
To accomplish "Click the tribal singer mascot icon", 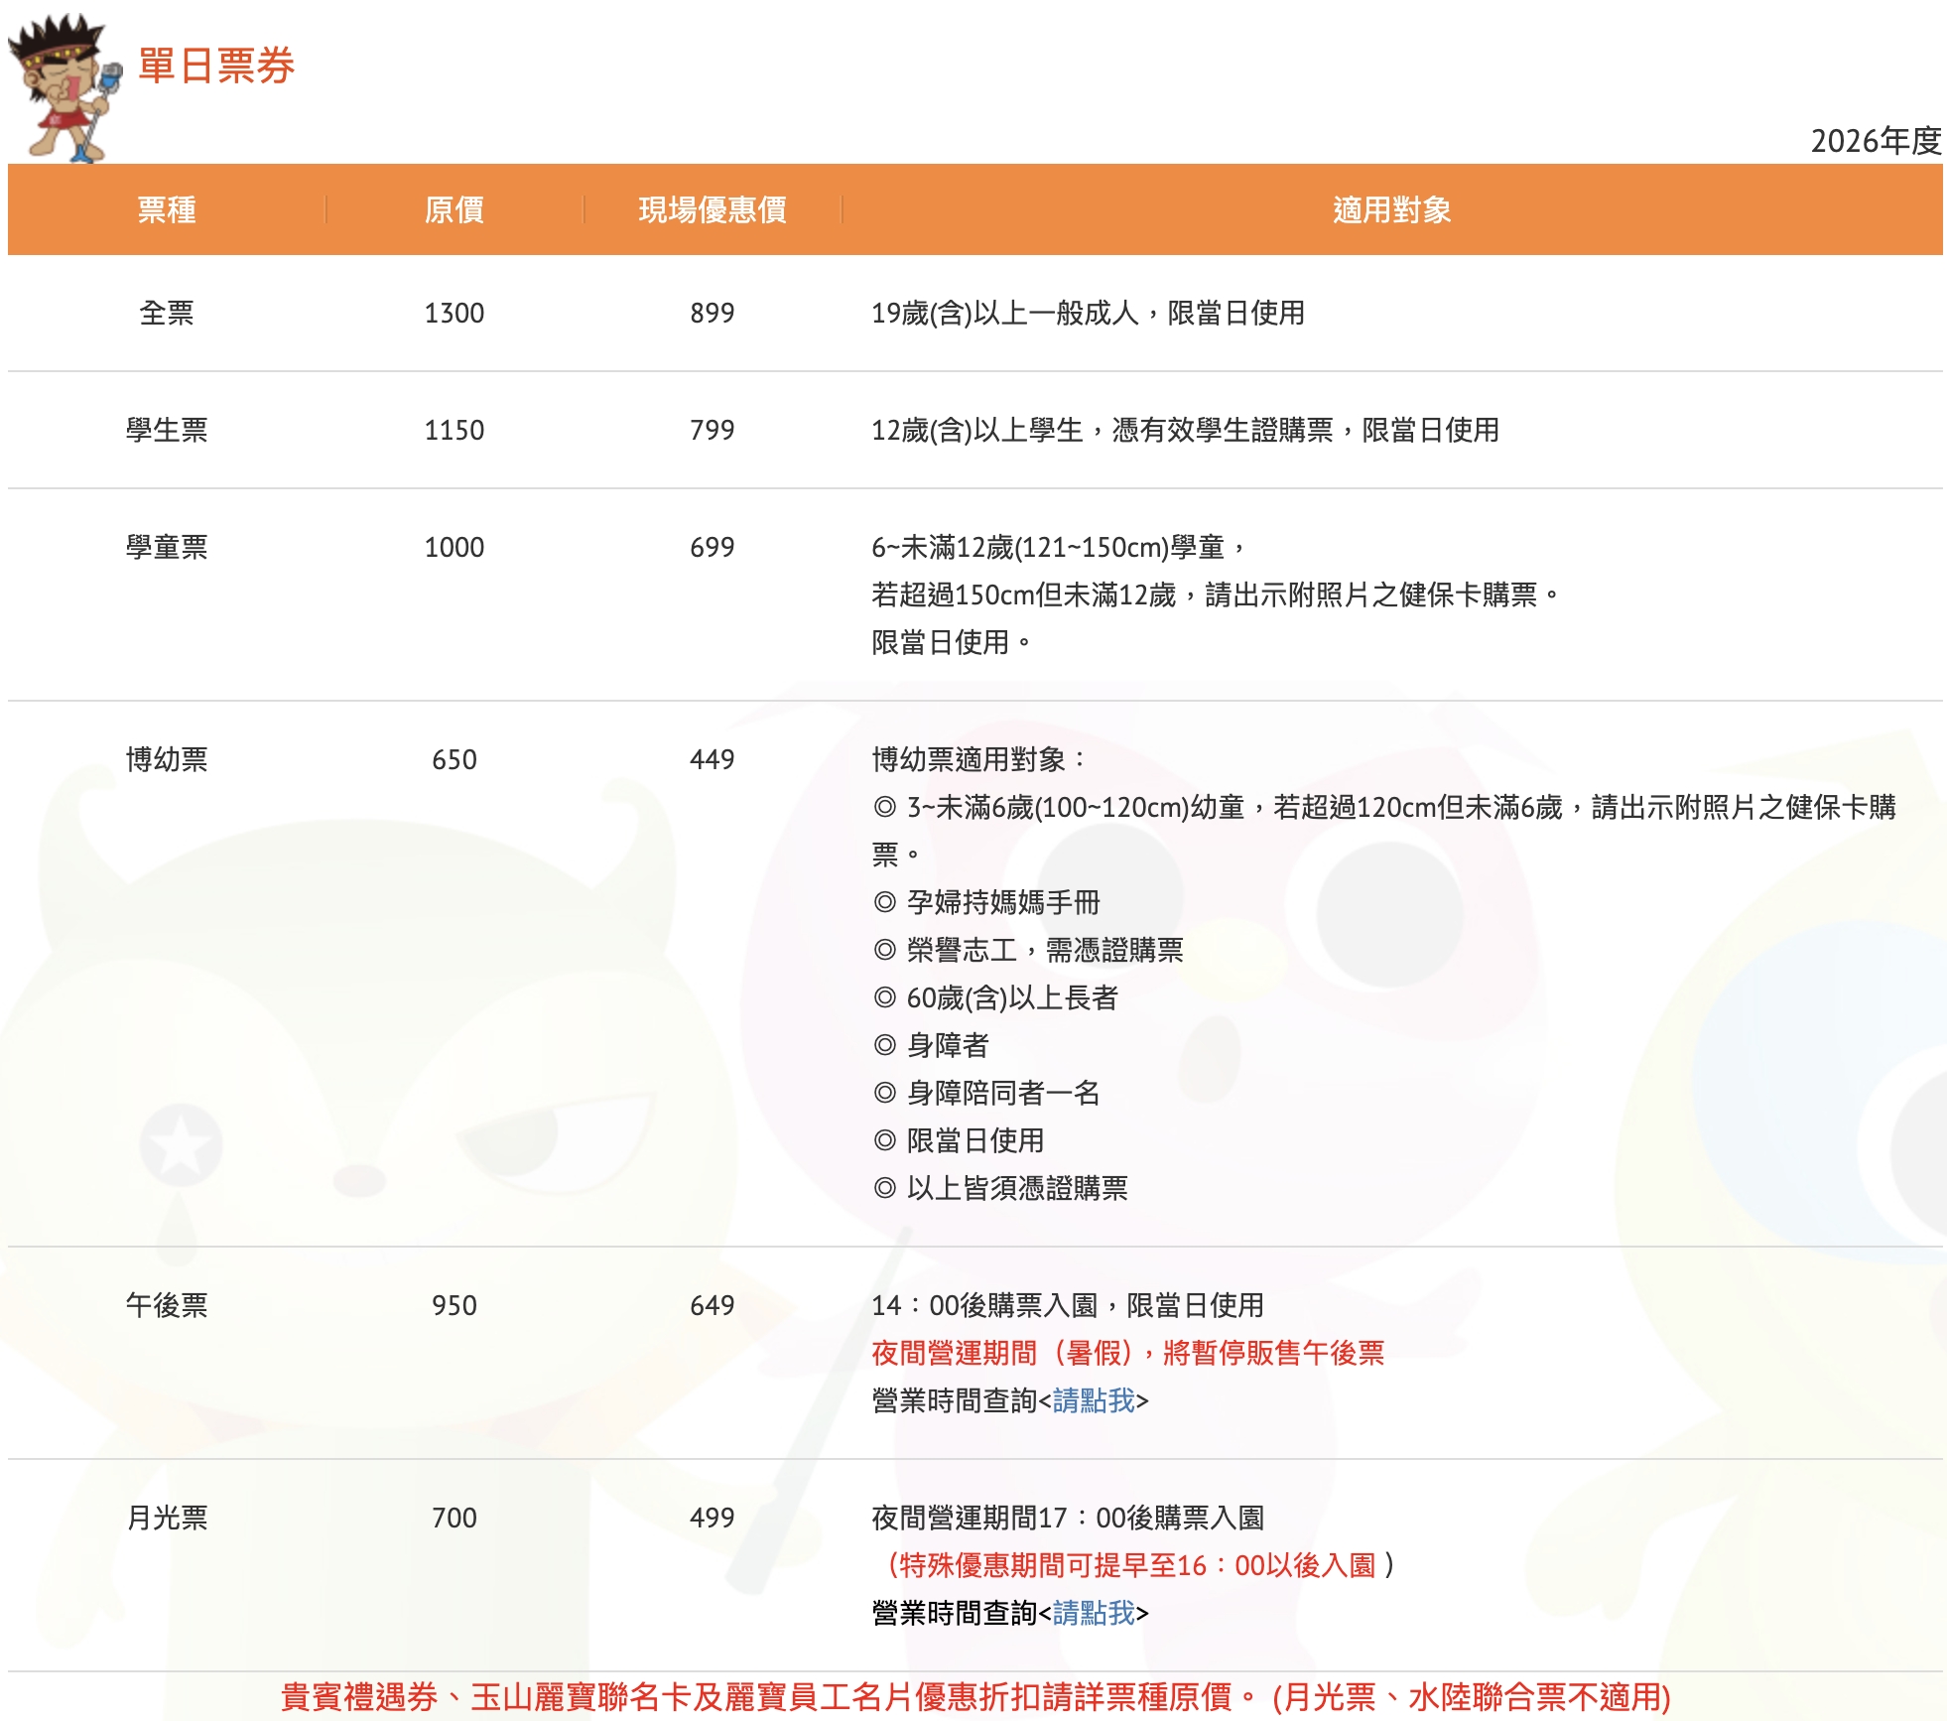I will point(65,86).
